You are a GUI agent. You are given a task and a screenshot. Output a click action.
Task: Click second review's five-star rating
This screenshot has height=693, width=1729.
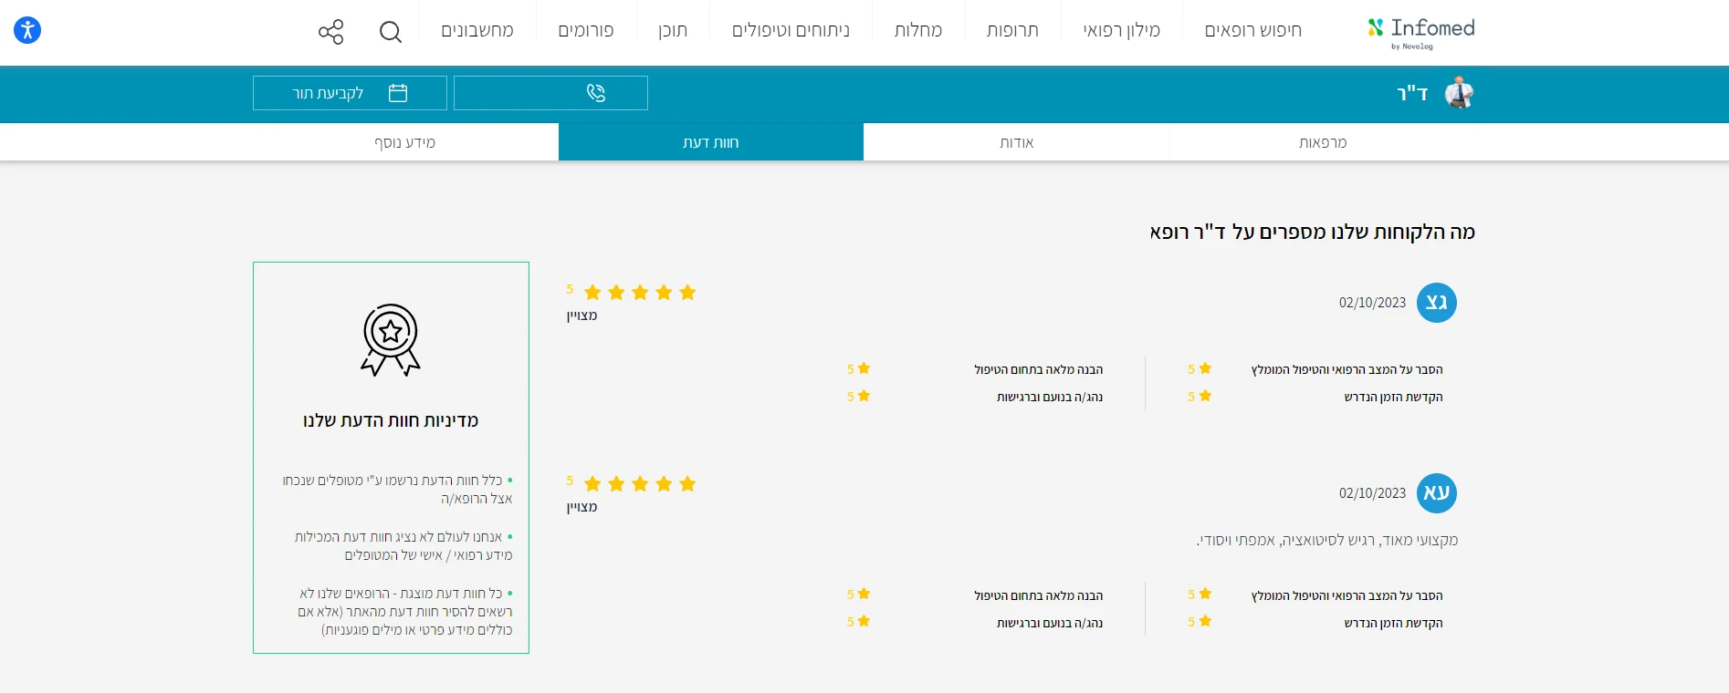click(x=640, y=484)
